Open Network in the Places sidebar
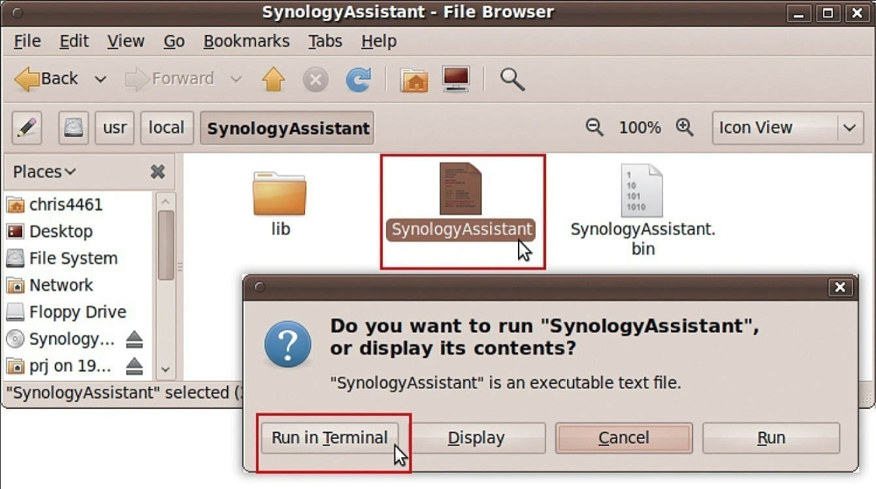The width and height of the screenshot is (876, 489). (x=50, y=285)
